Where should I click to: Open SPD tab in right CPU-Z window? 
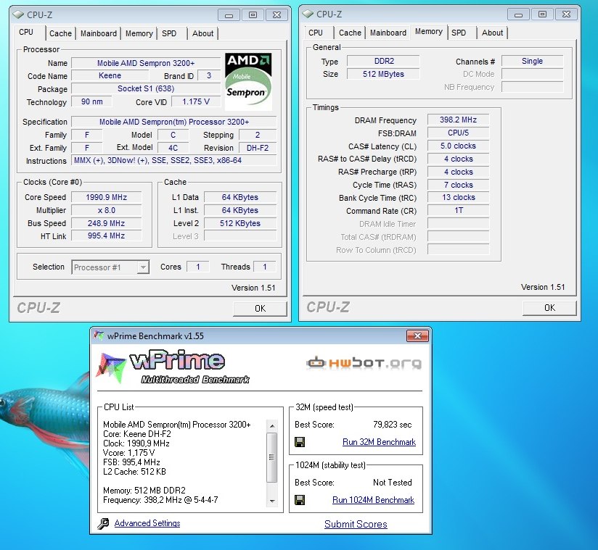pyautogui.click(x=459, y=33)
